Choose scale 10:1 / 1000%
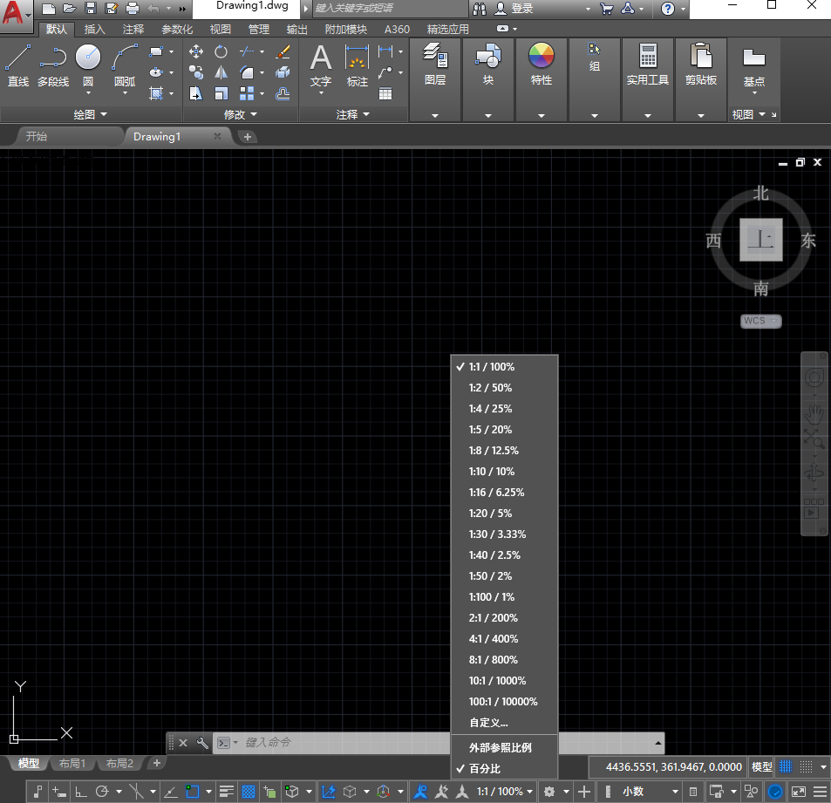Screen dimensions: 831x803 click(x=504, y=681)
